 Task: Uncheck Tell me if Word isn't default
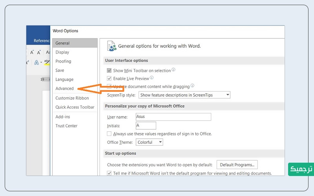(x=109, y=173)
